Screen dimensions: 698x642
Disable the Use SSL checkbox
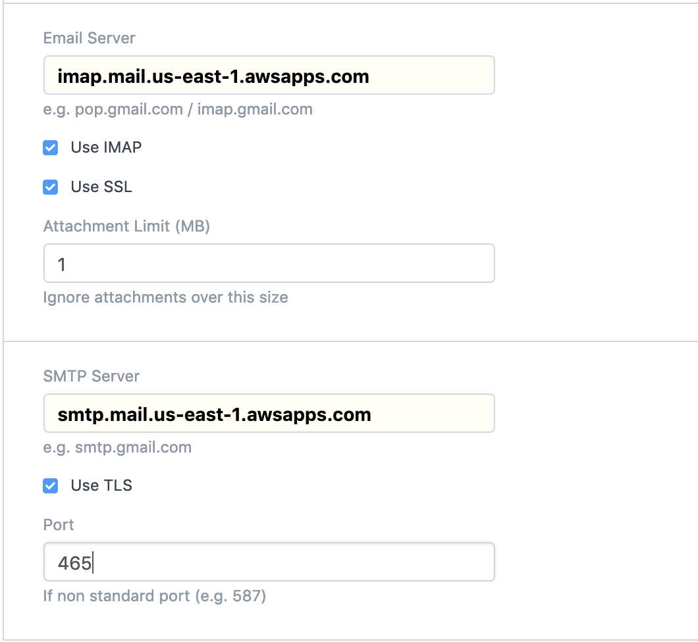tap(51, 187)
